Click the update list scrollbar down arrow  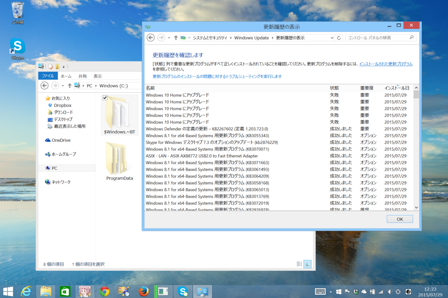tap(416, 207)
